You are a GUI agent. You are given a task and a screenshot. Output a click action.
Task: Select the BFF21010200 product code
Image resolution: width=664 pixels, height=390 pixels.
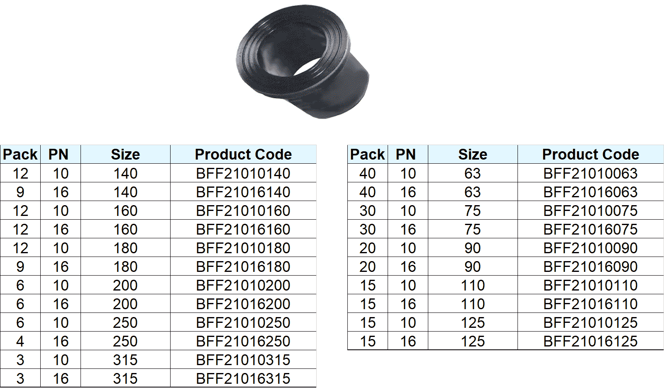click(x=243, y=285)
